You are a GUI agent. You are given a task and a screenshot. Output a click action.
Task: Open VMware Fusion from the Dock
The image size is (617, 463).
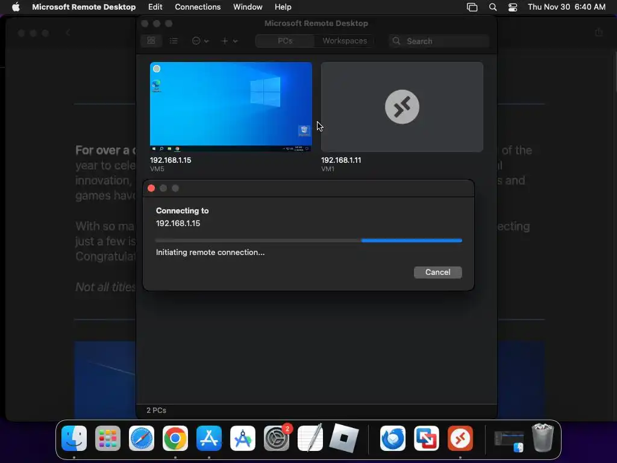click(427, 438)
